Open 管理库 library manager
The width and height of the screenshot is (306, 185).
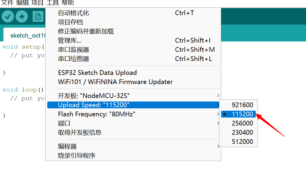pyautogui.click(x=133, y=41)
